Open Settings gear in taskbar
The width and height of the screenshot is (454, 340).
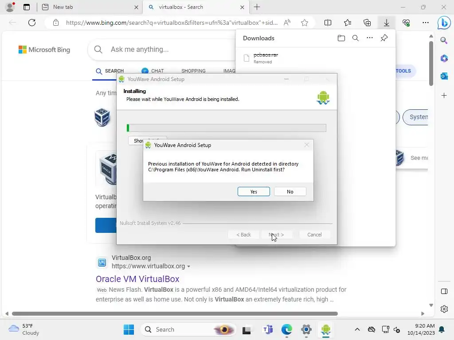point(306,329)
